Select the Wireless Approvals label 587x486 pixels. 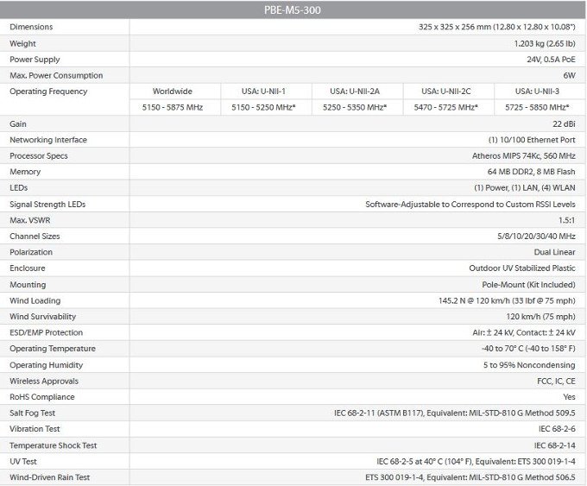(x=44, y=382)
